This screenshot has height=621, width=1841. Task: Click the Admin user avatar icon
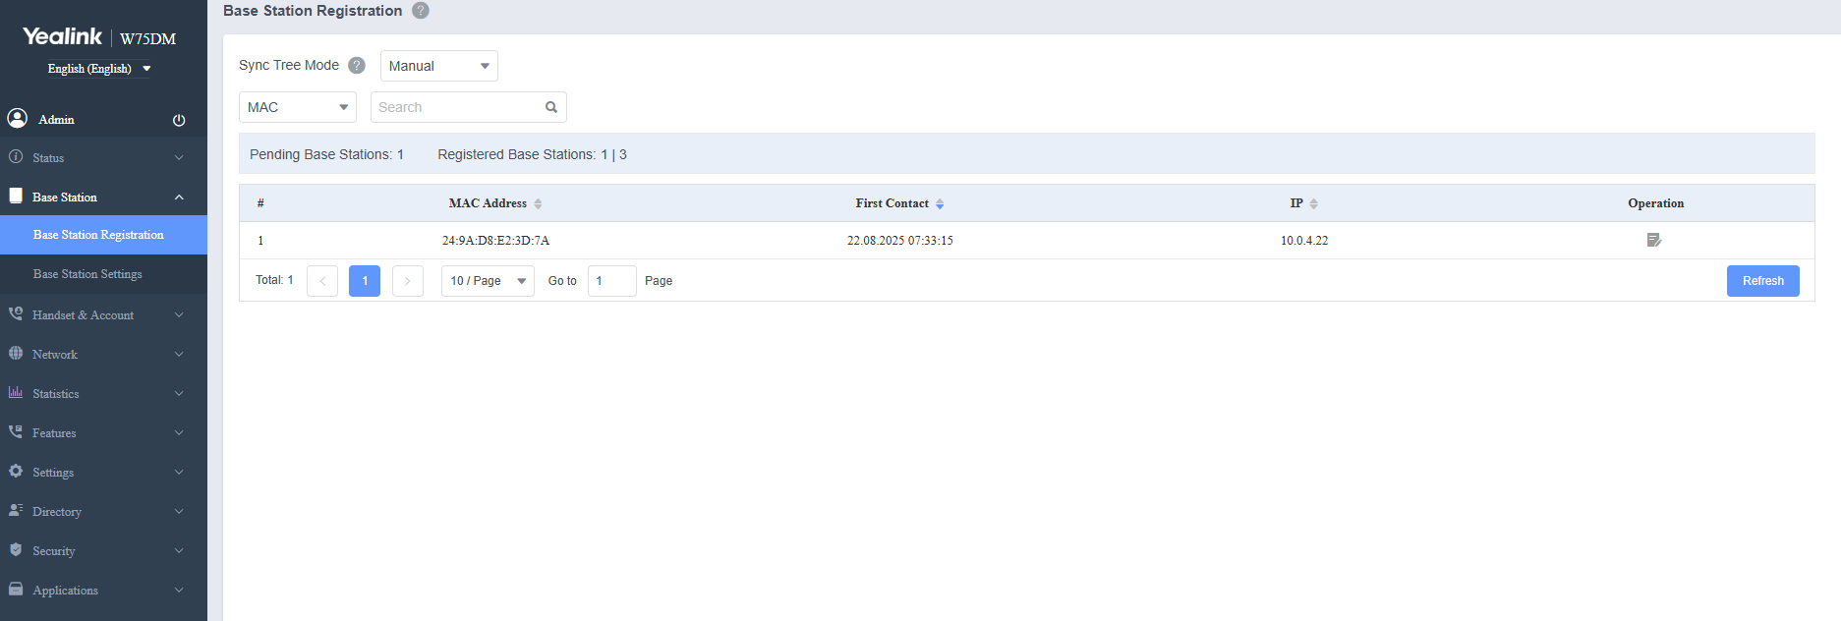point(17,118)
